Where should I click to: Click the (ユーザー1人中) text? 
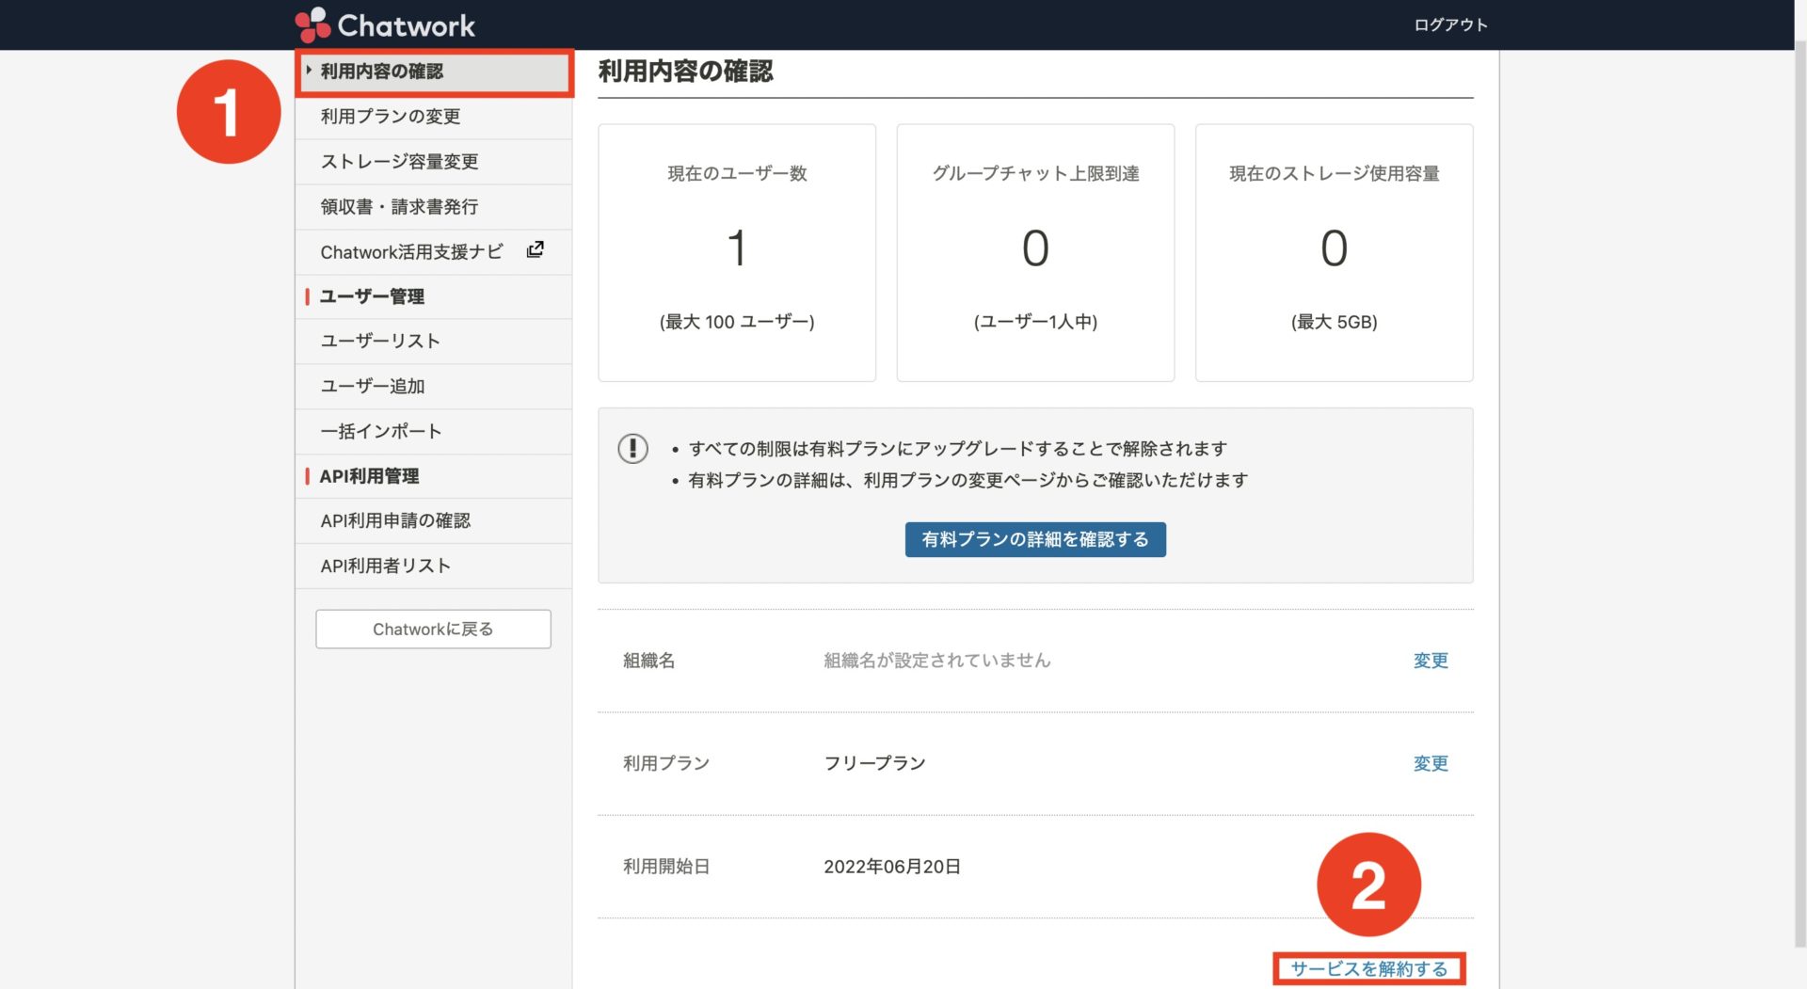tap(1035, 322)
